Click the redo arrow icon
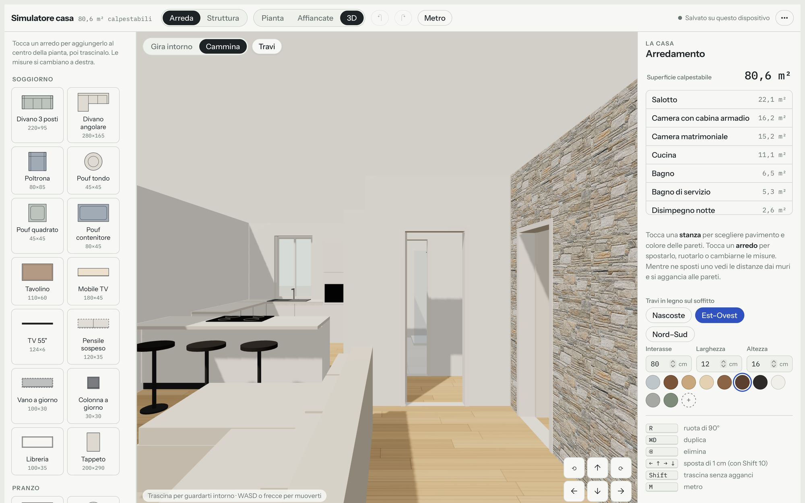This screenshot has width=805, height=503. click(403, 18)
